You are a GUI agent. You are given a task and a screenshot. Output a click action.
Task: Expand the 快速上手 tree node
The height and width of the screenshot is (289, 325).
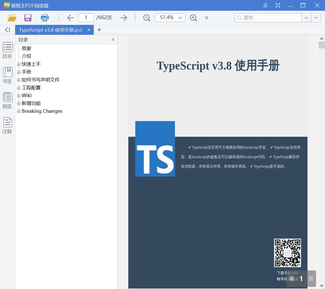(19, 64)
